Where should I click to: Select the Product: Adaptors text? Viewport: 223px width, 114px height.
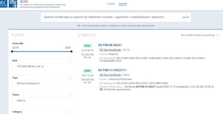(109, 54)
